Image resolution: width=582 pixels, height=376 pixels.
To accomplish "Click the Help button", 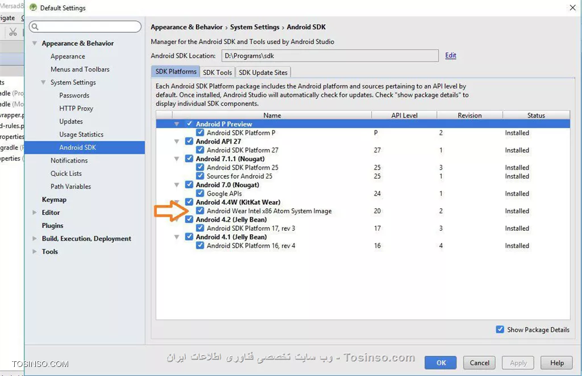I will pos(557,362).
